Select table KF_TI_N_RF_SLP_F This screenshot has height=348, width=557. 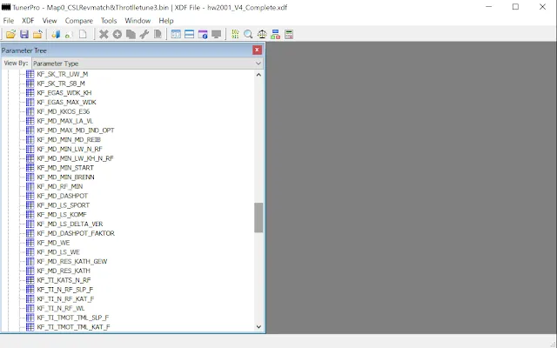tap(65, 290)
